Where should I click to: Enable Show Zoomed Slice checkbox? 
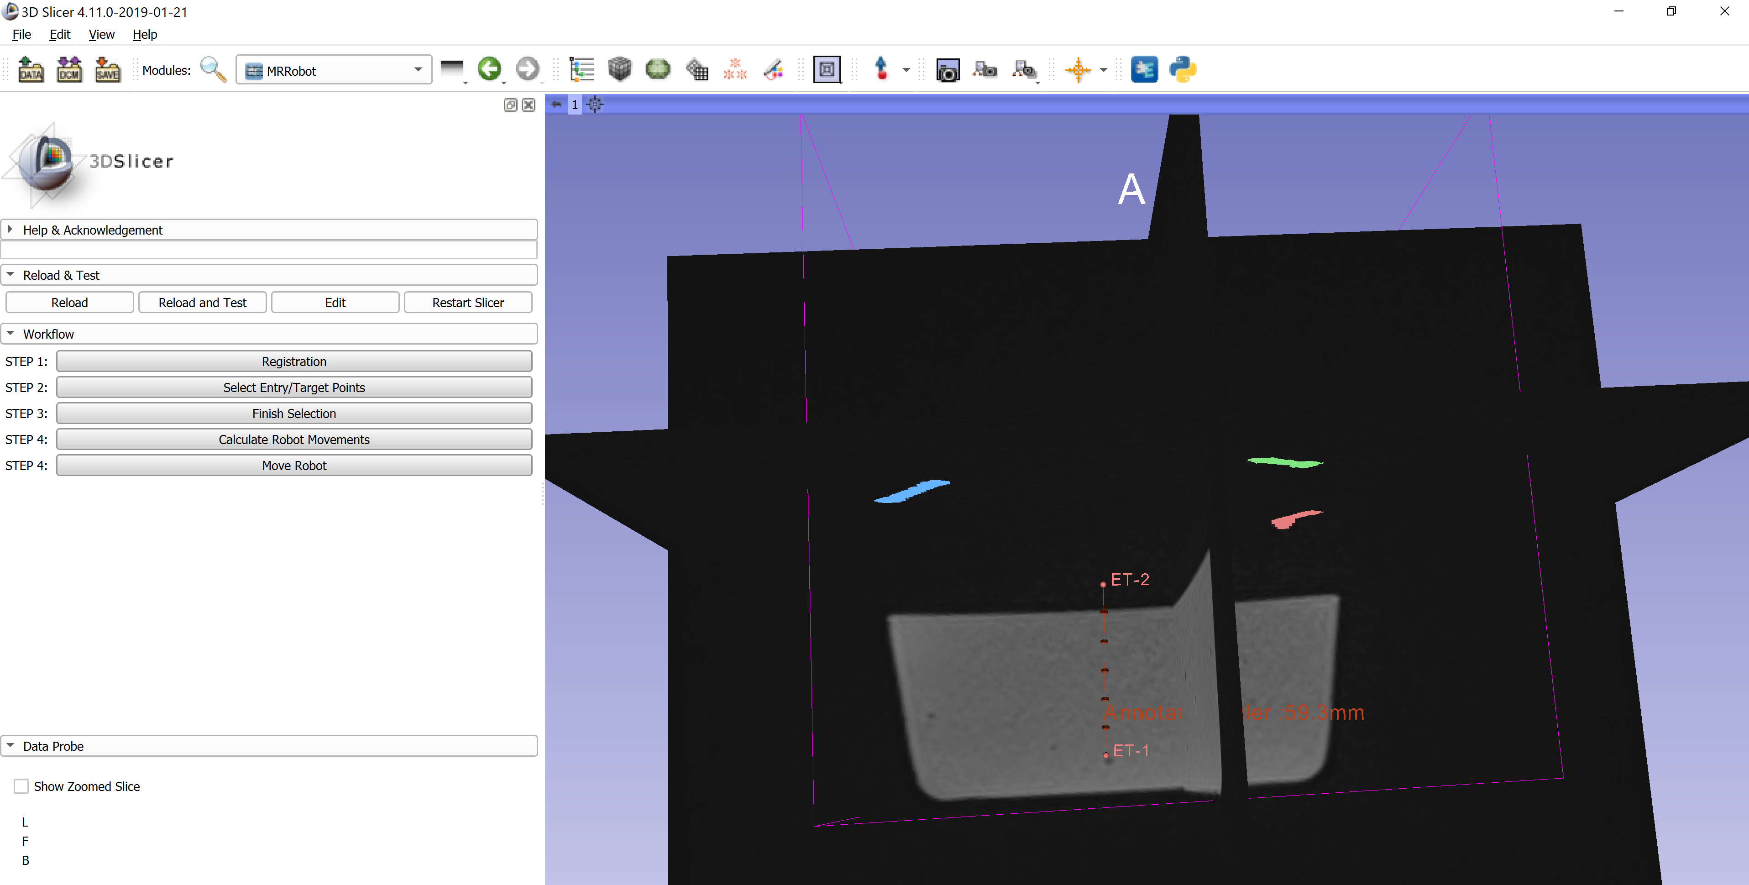coord(21,786)
